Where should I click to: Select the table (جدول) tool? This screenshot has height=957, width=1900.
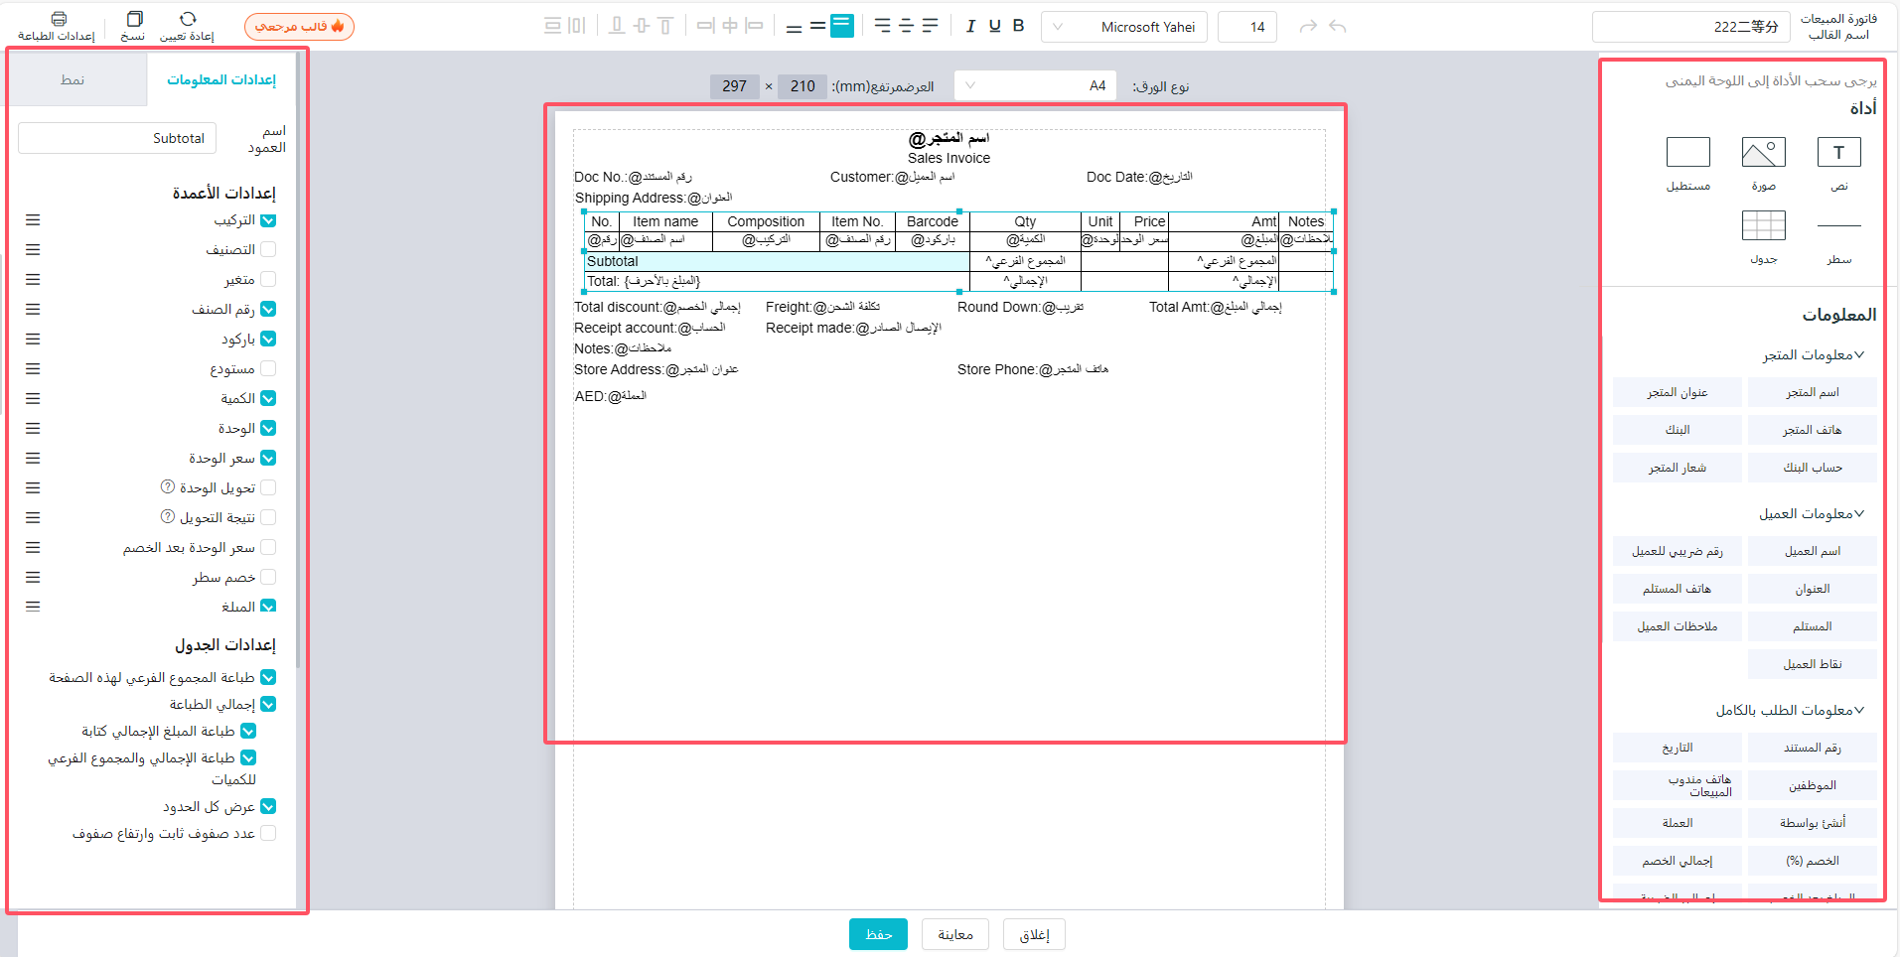pyautogui.click(x=1763, y=226)
